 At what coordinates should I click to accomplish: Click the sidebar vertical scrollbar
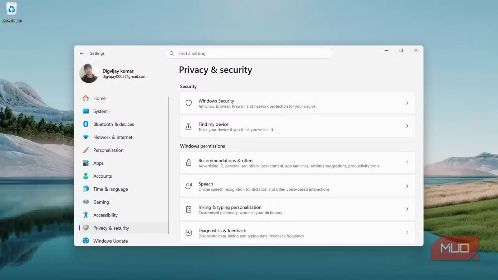click(169, 166)
